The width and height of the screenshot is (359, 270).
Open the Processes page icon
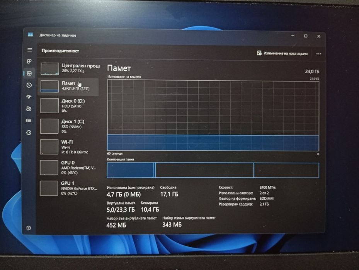point(29,61)
